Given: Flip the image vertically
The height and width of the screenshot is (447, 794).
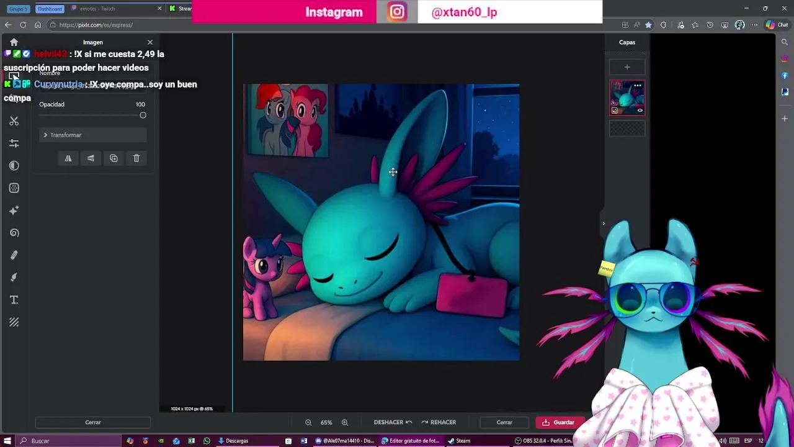Looking at the screenshot, I should [x=91, y=158].
